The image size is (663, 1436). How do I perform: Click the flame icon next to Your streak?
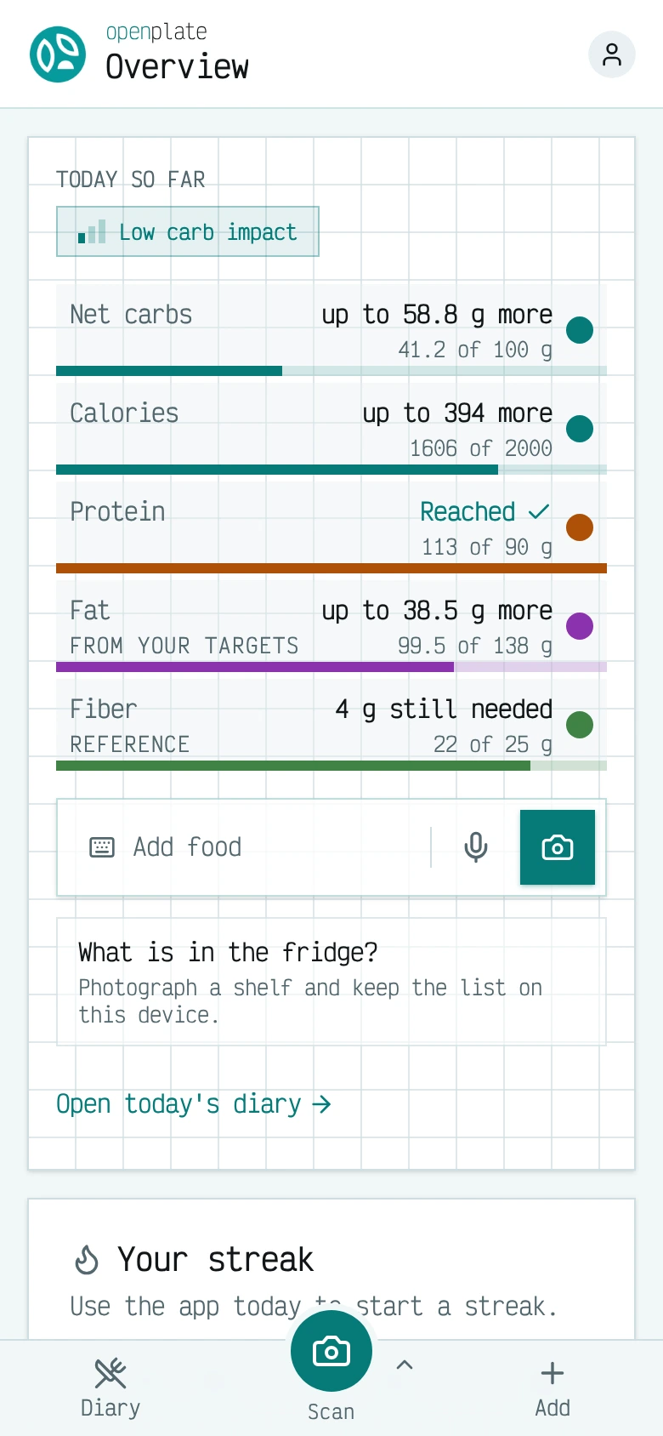pyautogui.click(x=87, y=1260)
